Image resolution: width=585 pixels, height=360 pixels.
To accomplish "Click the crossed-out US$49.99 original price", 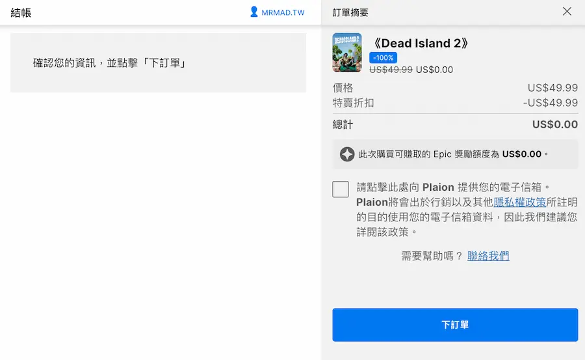I will pos(391,70).
